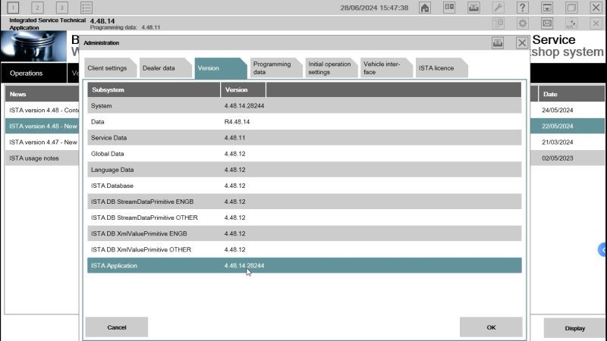Click the 21/03/2024 date cell
This screenshot has width=607, height=341.
click(x=558, y=142)
